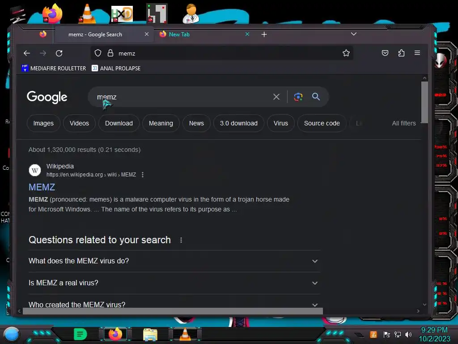The height and width of the screenshot is (344, 458).
Task: Open Firefox desktop shortcut icon
Action: tap(52, 13)
